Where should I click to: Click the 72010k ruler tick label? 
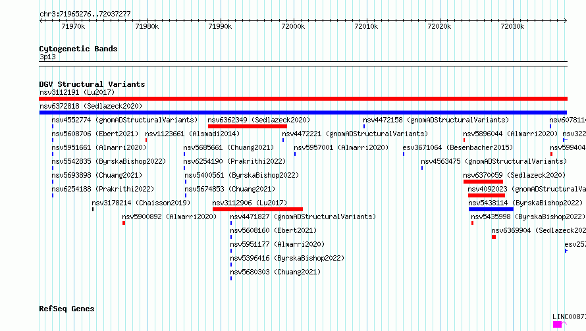366,26
